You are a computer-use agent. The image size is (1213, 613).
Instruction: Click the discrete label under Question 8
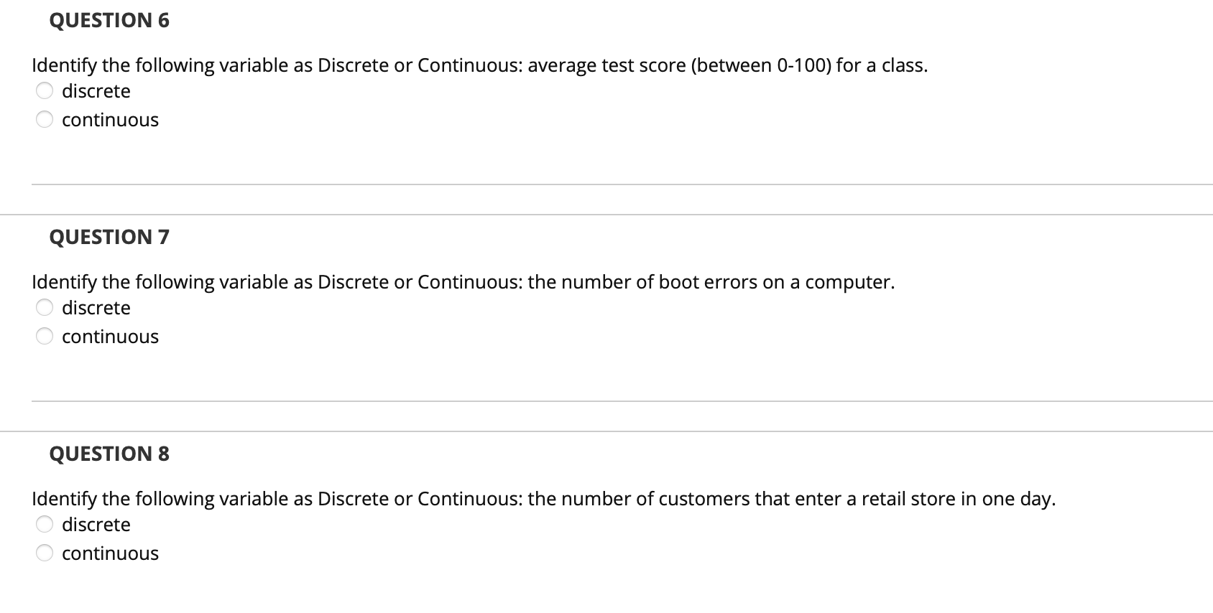[96, 525]
